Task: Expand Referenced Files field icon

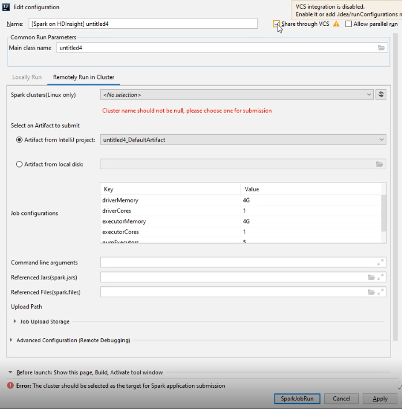Action: click(x=380, y=292)
